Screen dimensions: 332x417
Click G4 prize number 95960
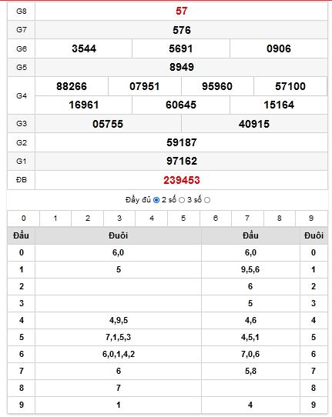[217, 86]
